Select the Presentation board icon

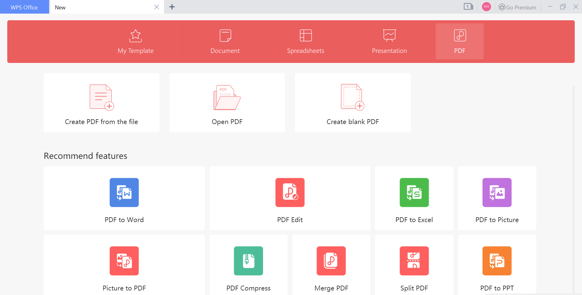[x=390, y=35]
